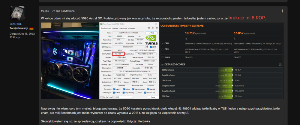Click the BIOS share/export arrow icon

pos(147,47)
